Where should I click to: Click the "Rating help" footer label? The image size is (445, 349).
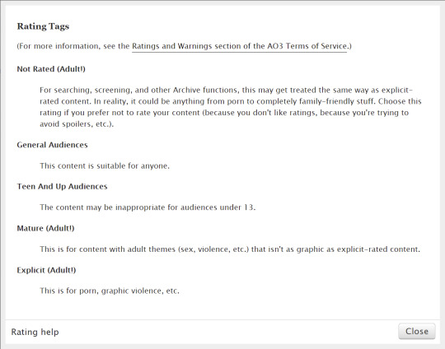click(35, 332)
